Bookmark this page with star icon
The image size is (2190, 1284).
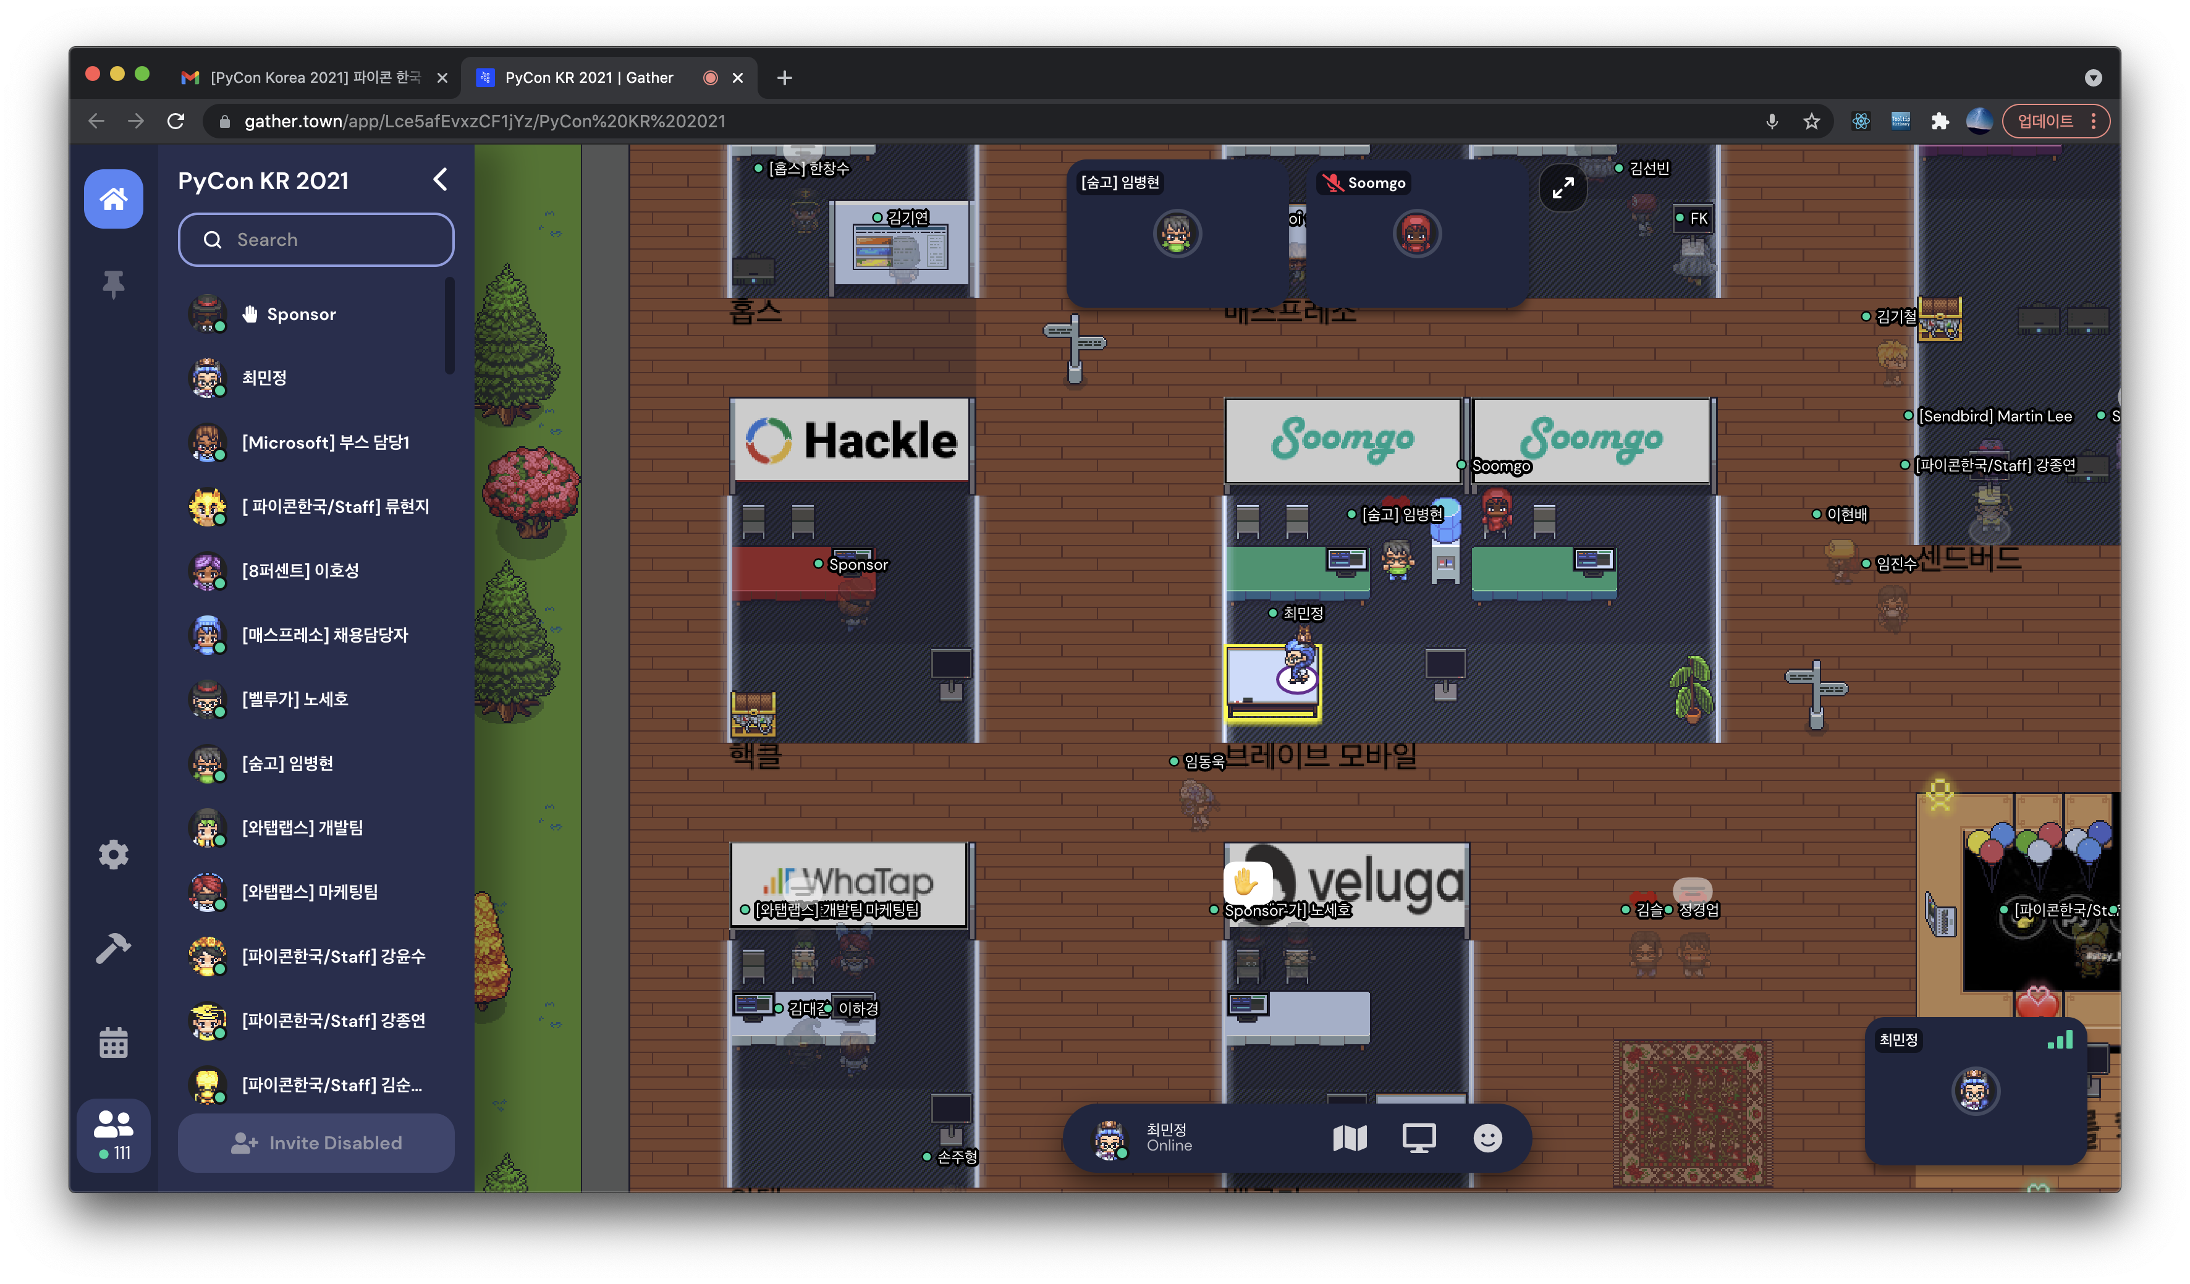1811,122
